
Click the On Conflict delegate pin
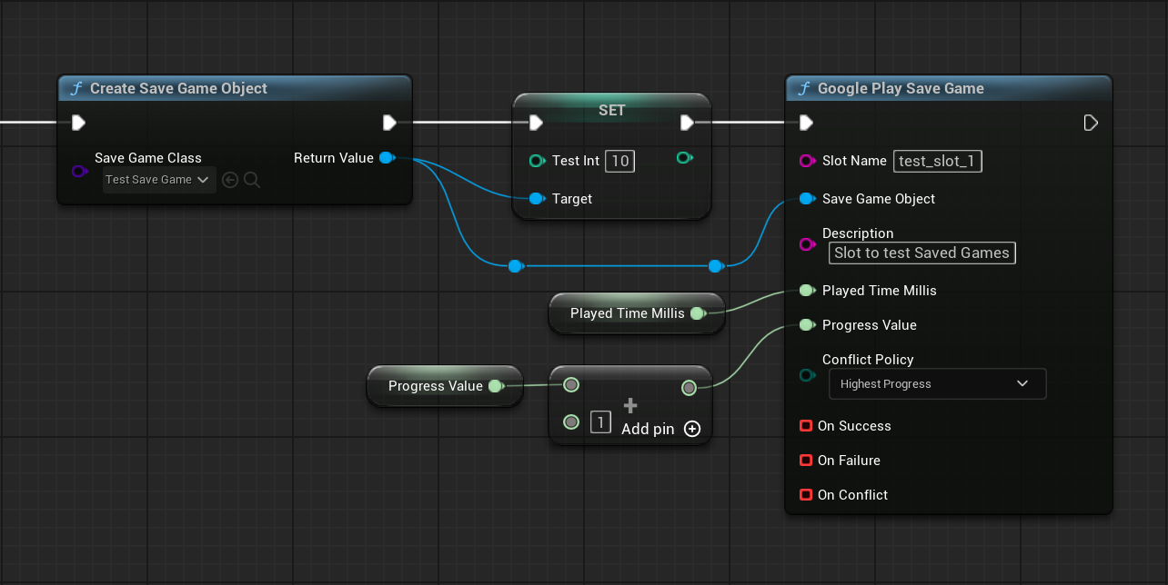click(x=805, y=495)
